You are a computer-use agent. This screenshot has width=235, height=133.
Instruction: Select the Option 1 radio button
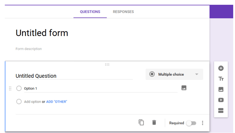pos(19,88)
